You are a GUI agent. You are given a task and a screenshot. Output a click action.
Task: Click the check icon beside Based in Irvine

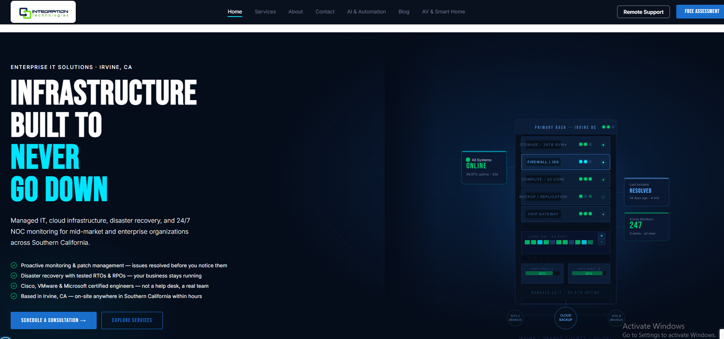[x=14, y=296]
